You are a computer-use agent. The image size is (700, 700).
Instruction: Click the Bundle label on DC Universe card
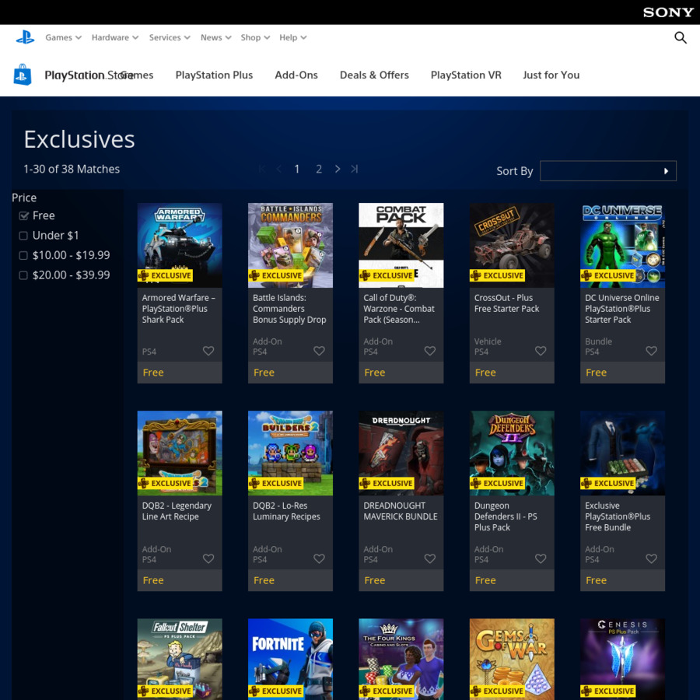[598, 341]
